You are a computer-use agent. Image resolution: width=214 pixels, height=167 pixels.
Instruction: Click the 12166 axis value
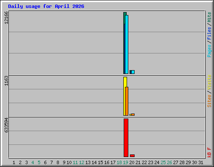[6, 18]
